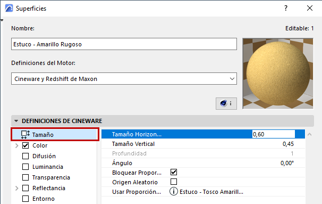Open the Definiciones del Motor dropdown

(x=124, y=79)
